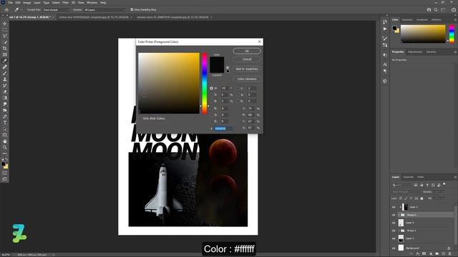Close the Color Picker dialog

(259, 42)
